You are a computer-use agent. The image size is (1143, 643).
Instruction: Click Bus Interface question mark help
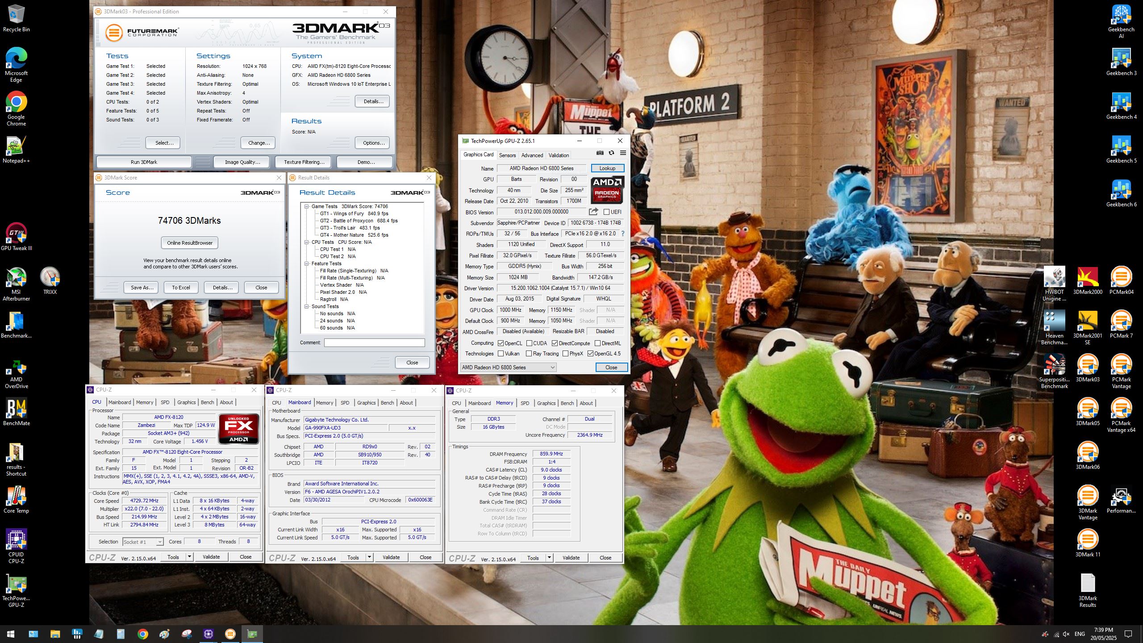coord(623,234)
